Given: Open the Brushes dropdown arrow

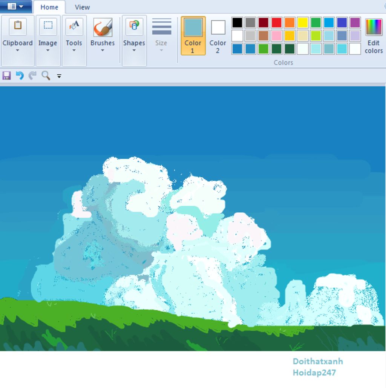Looking at the screenshot, I should pos(103,51).
